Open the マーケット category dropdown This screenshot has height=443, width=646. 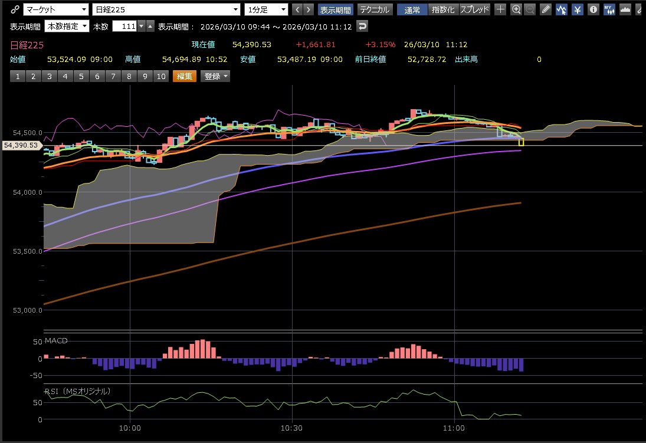pyautogui.click(x=56, y=9)
